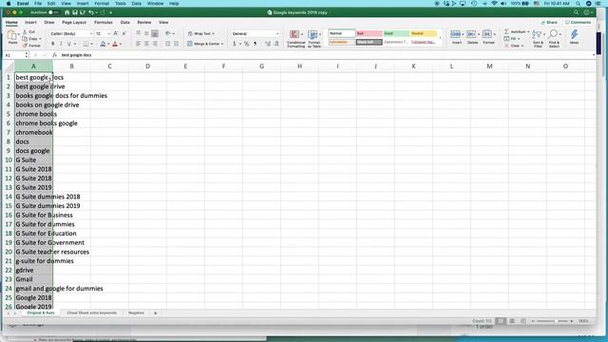This screenshot has width=608, height=342.
Task: Open the Data ribbon tab
Action: 124,23
